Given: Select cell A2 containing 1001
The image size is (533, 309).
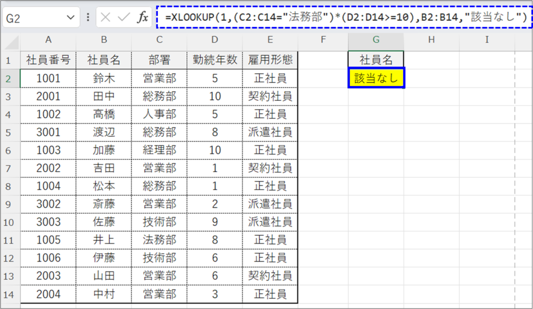Looking at the screenshot, I should [x=48, y=76].
